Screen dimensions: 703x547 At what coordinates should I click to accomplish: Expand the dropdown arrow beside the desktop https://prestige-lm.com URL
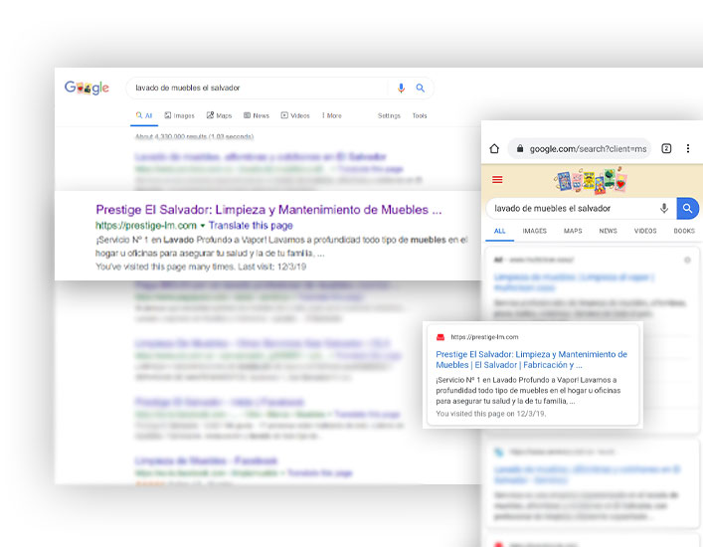click(x=203, y=226)
